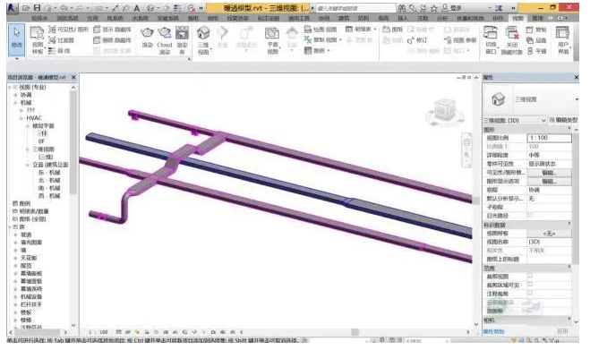Click Show Hidden Lines (显示隐藏线)
This screenshot has height=350, width=590.
click(112, 30)
